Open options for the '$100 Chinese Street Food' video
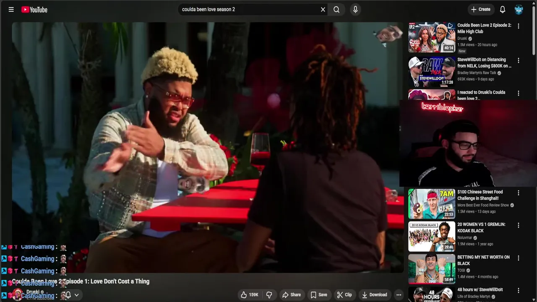The width and height of the screenshot is (537, 302). pos(519,193)
